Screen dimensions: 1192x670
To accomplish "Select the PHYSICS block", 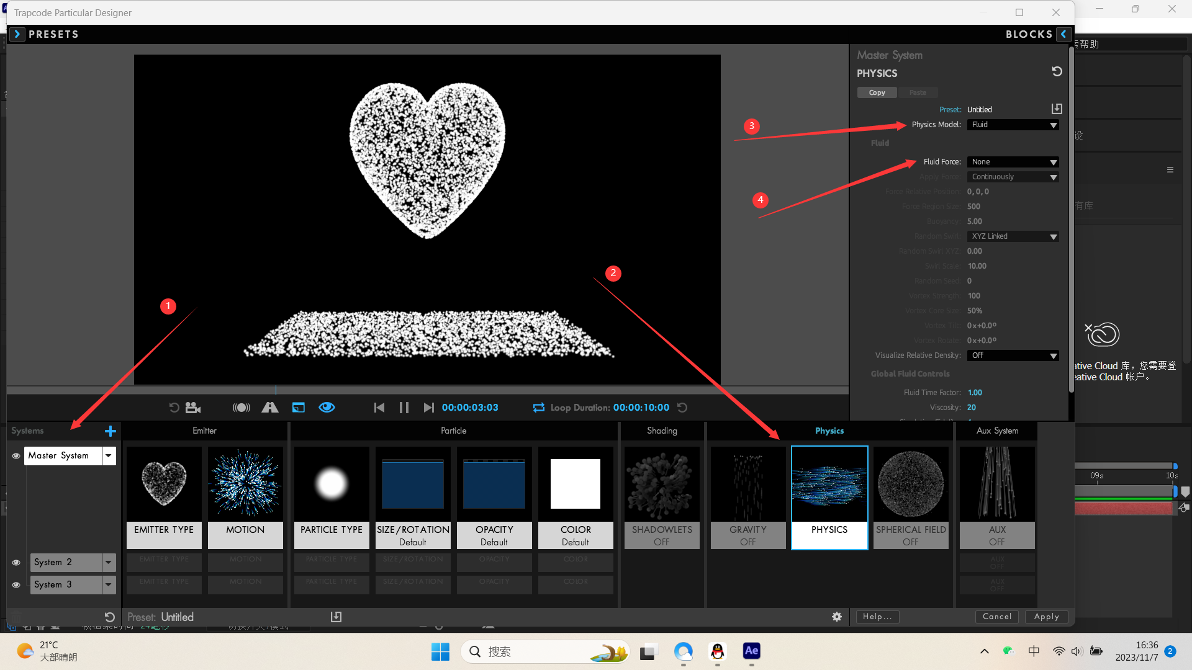I will click(x=829, y=498).
